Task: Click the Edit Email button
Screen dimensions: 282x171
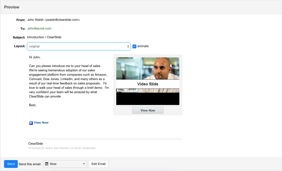Action: [x=98, y=164]
